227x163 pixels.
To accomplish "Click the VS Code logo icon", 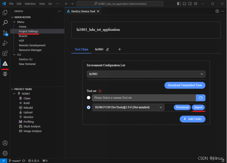I will coord(4,4).
